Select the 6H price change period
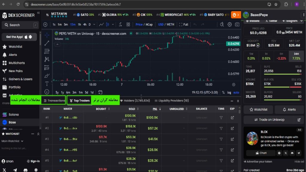 [x=281, y=56]
